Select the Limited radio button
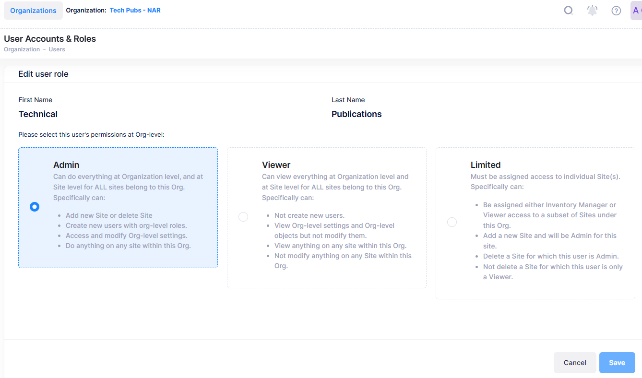The width and height of the screenshot is (642, 378). [452, 222]
